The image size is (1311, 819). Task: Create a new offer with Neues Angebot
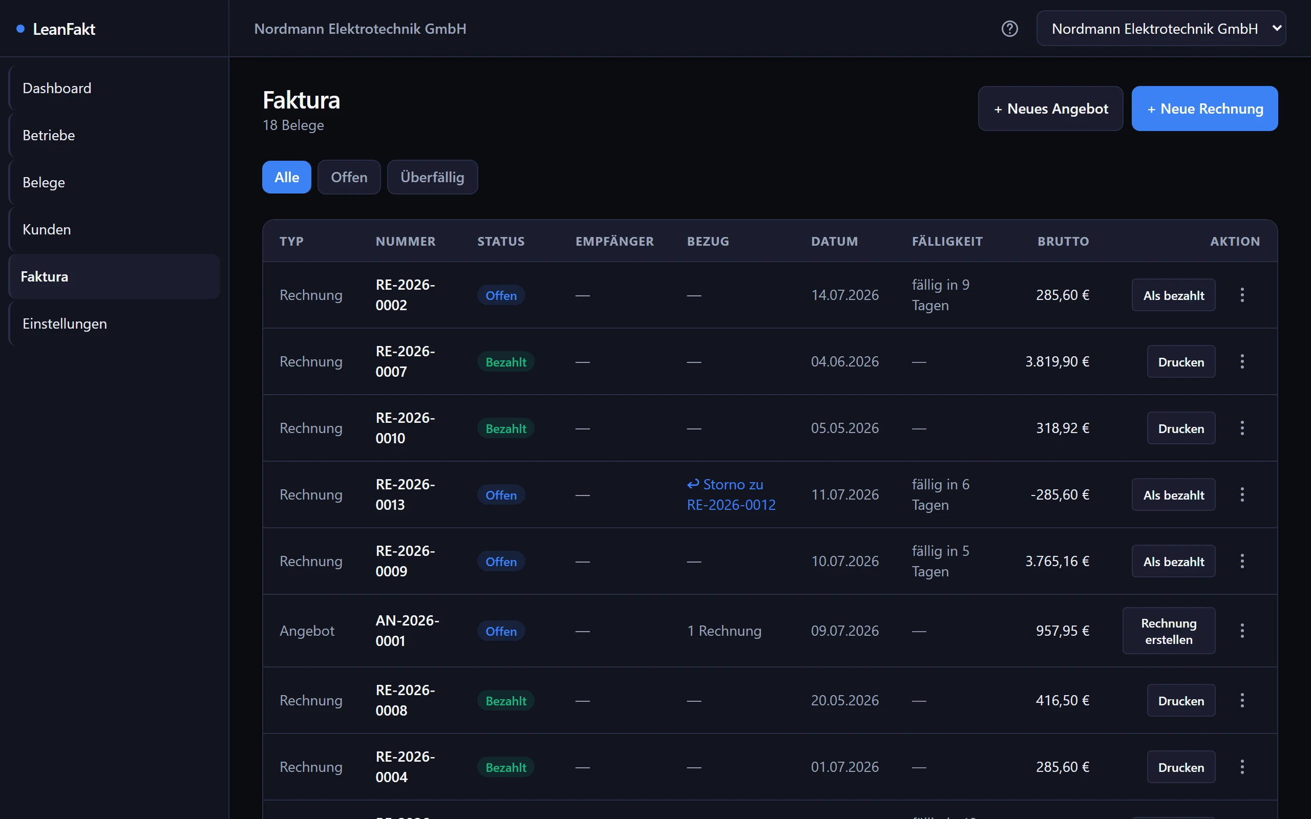tap(1050, 109)
